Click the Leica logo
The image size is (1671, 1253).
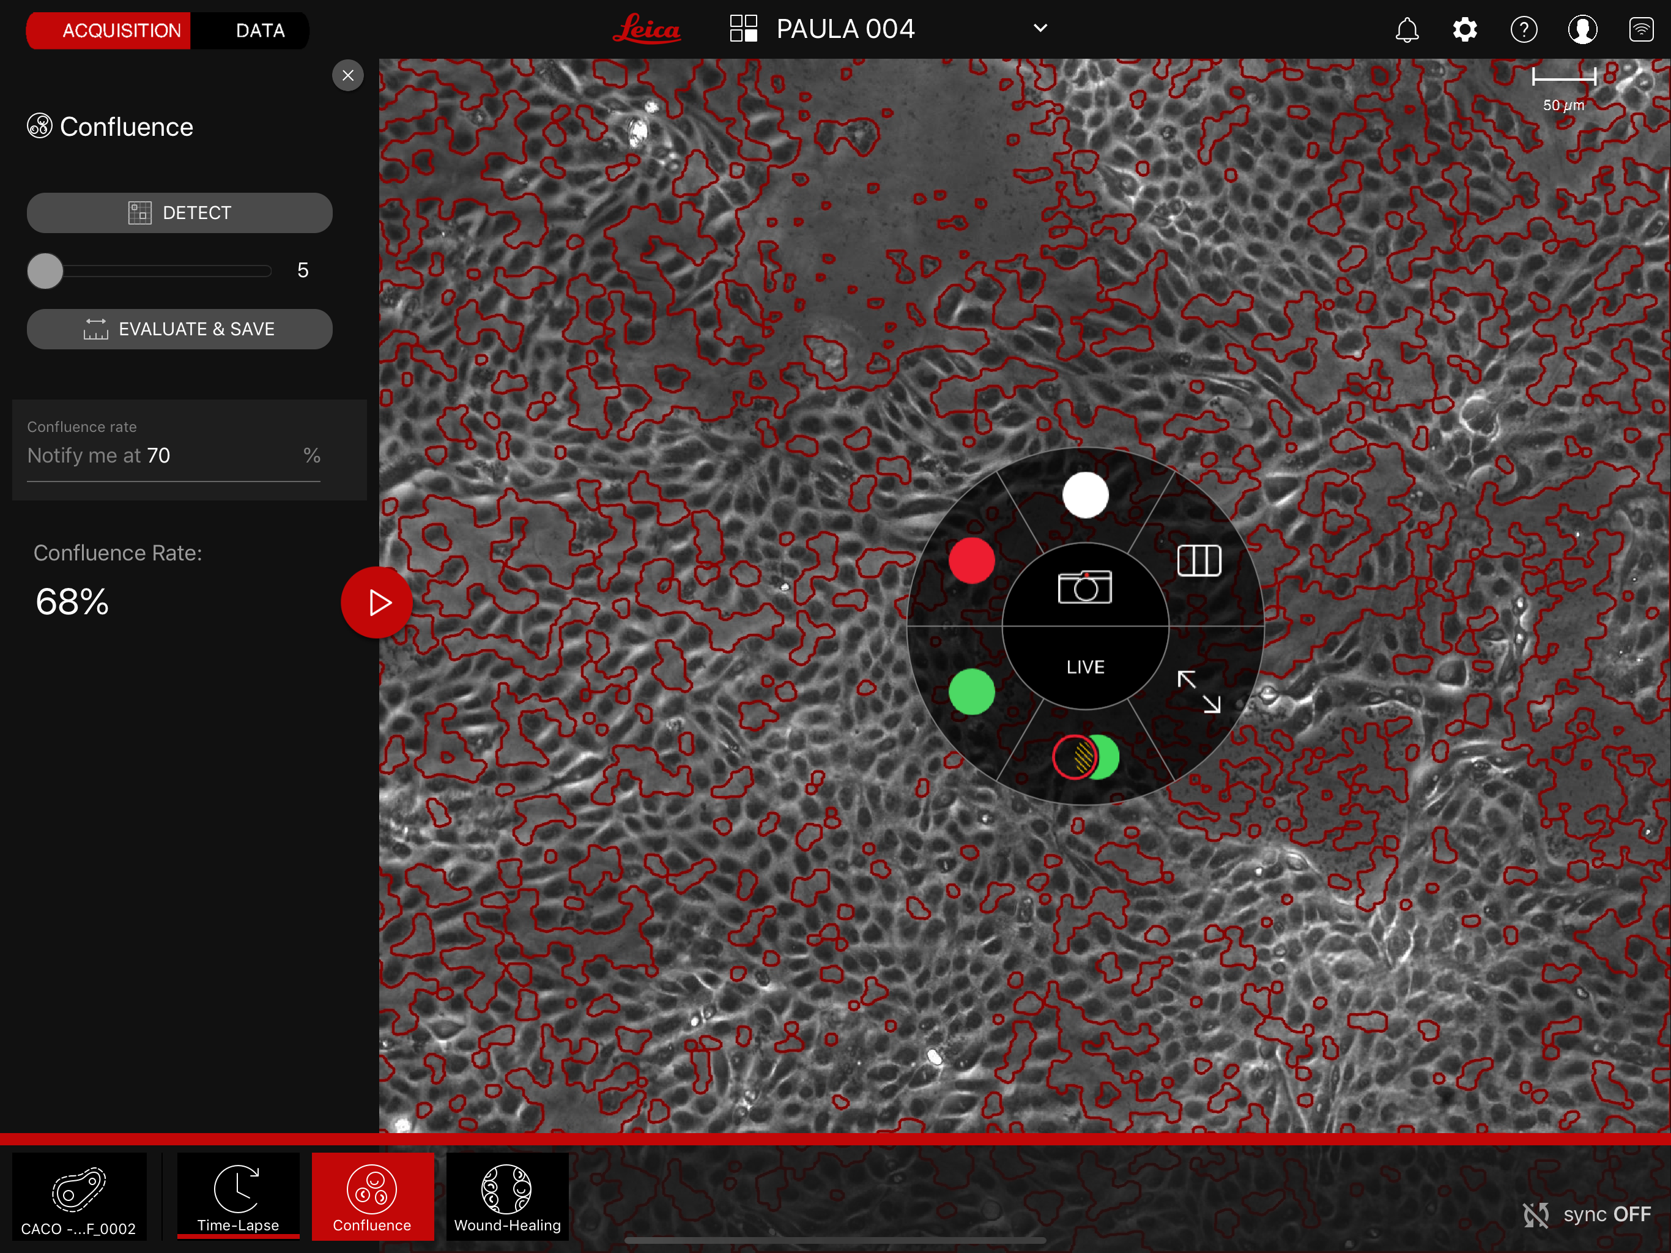(647, 29)
